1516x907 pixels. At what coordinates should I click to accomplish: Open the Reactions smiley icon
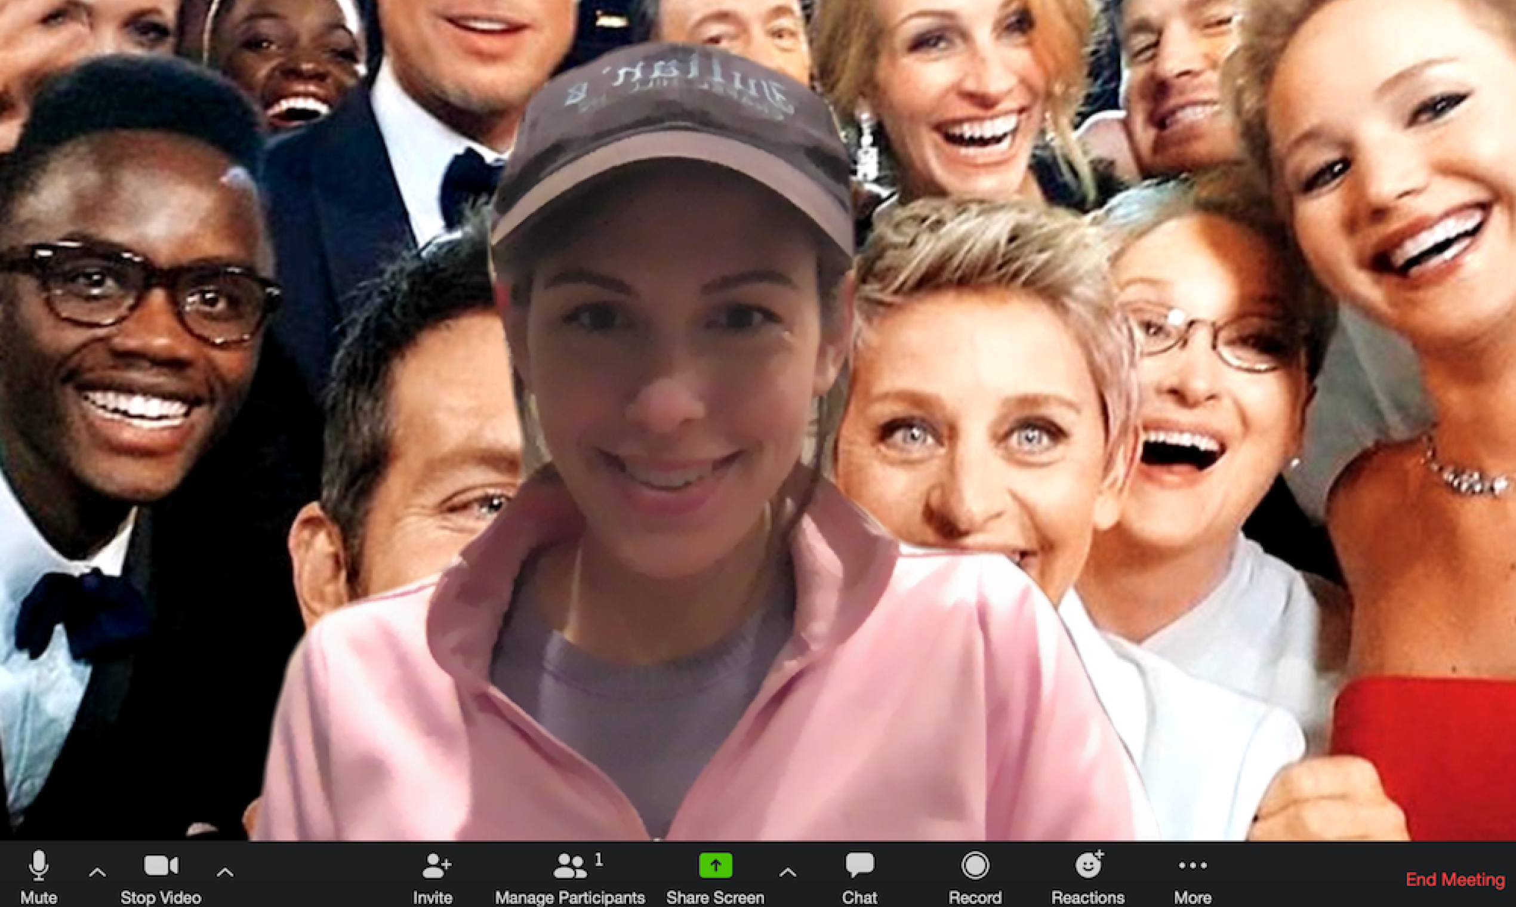[x=1088, y=865]
